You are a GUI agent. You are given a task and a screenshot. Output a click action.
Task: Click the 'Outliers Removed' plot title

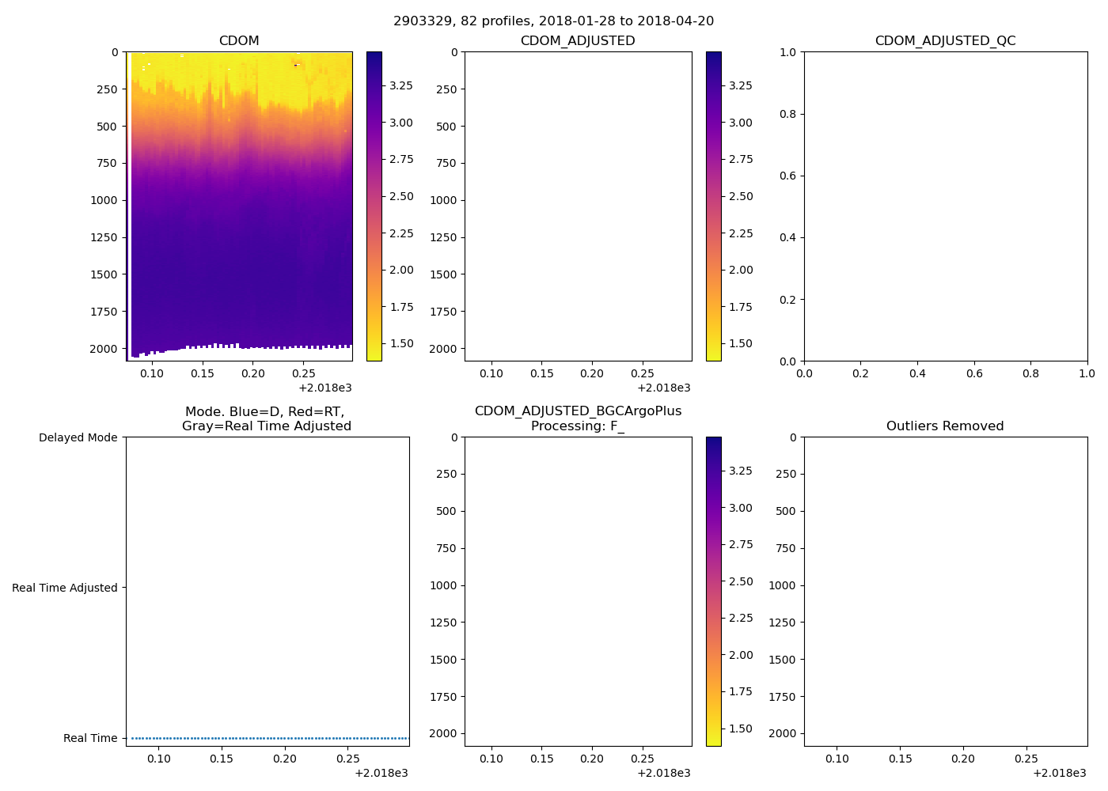coord(945,426)
